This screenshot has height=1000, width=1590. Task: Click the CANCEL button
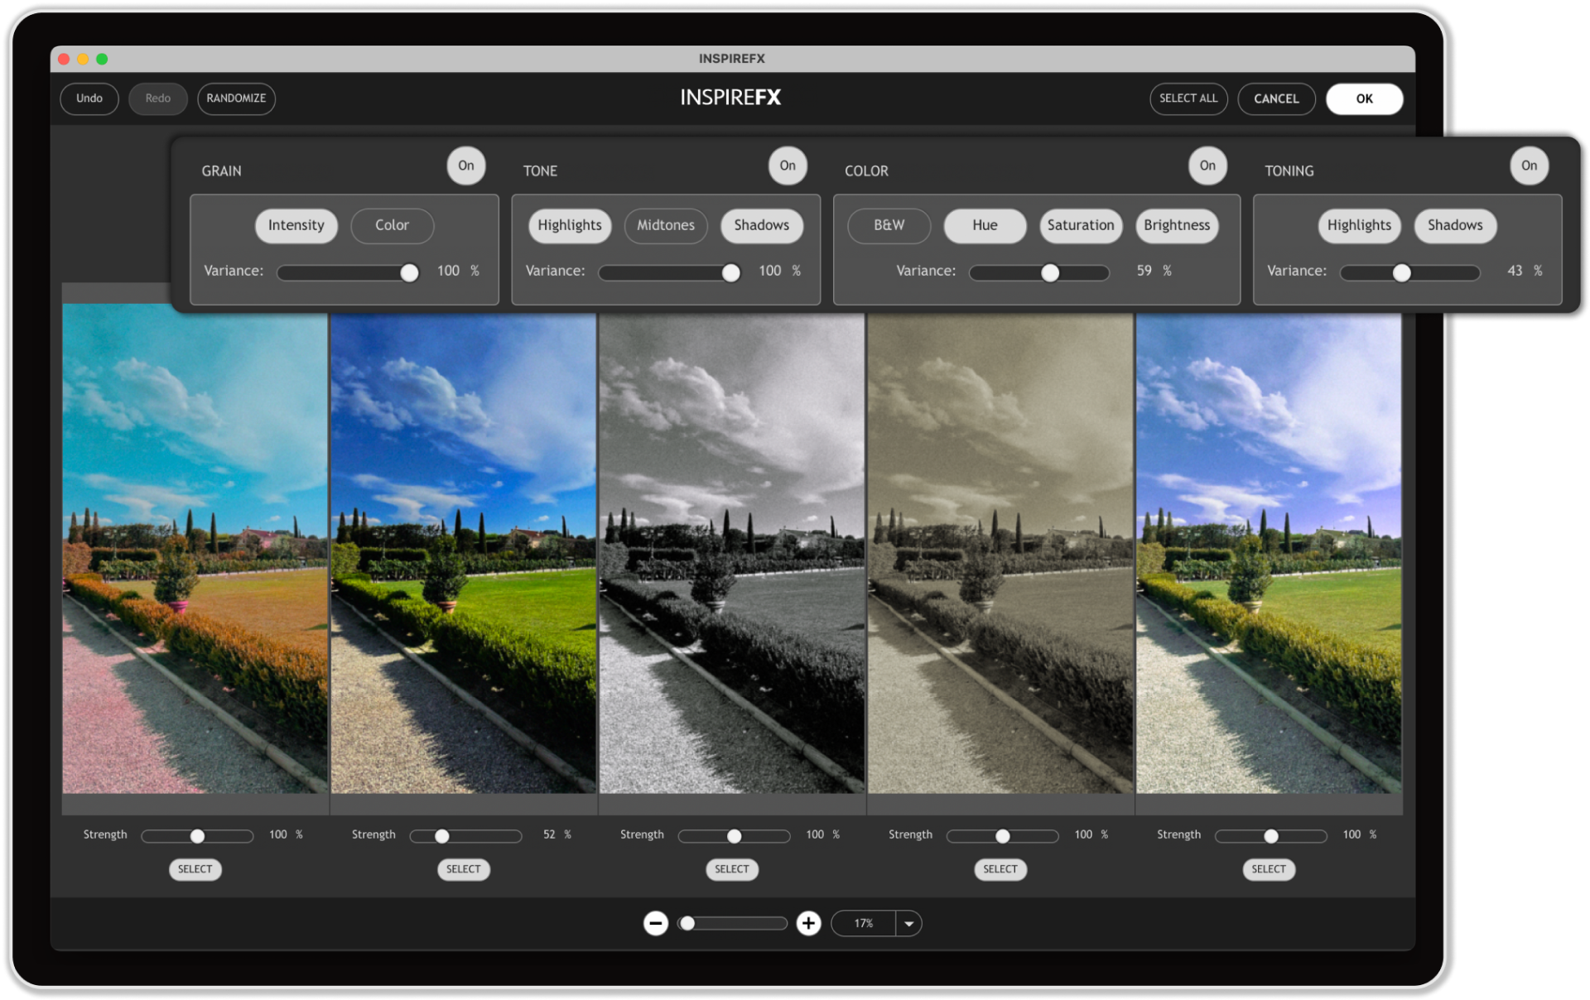[1276, 99]
